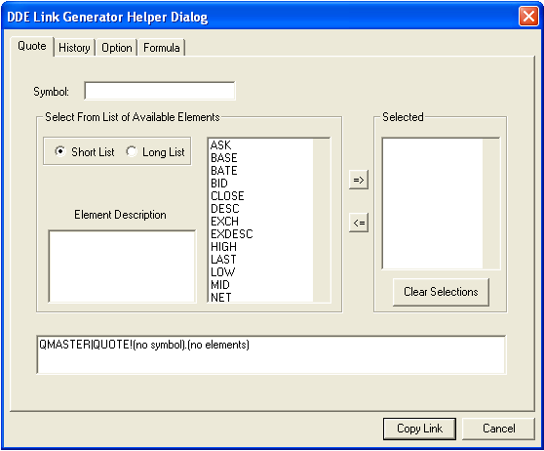The width and height of the screenshot is (544, 451).
Task: Click the => add element button
Action: coord(359,180)
